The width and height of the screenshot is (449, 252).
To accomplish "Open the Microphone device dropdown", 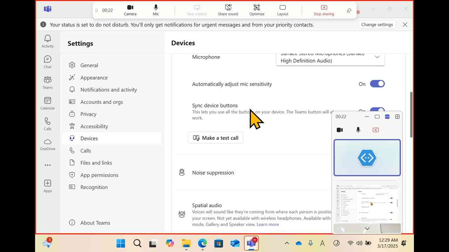I will [x=330, y=59].
